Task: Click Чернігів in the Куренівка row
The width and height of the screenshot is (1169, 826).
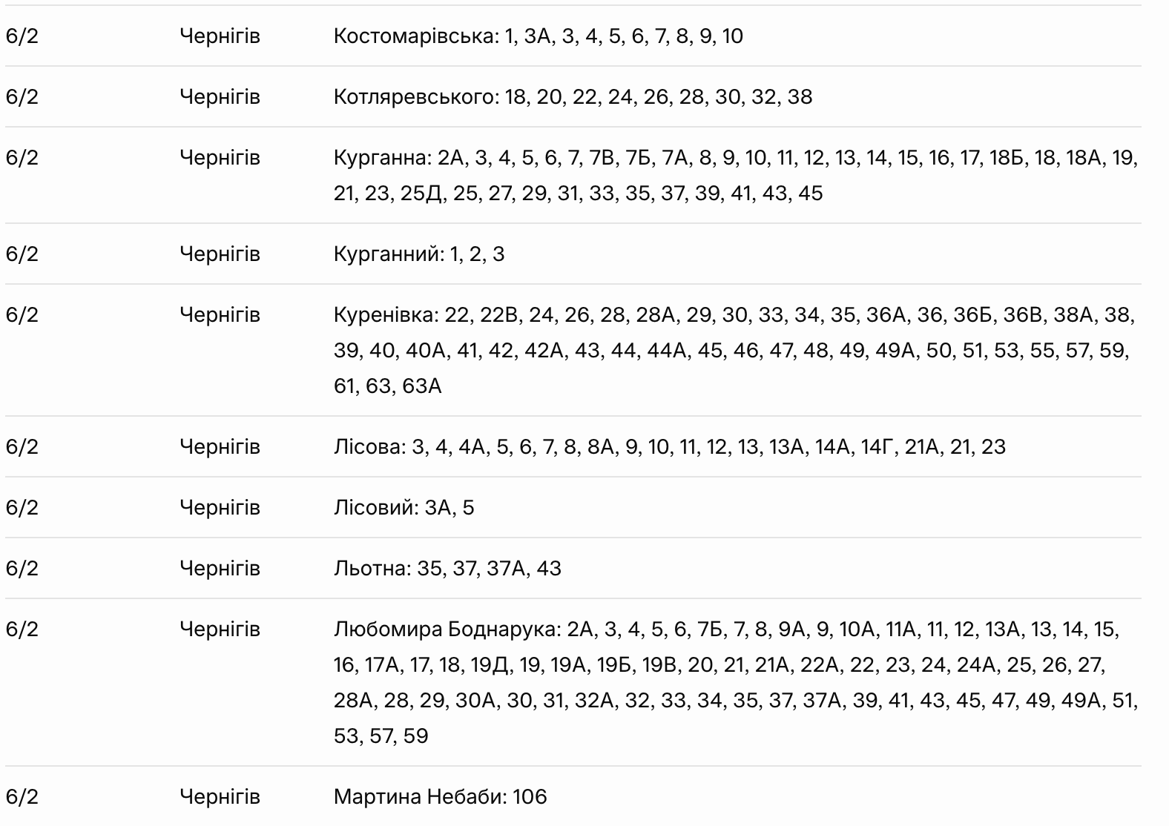Action: point(220,315)
